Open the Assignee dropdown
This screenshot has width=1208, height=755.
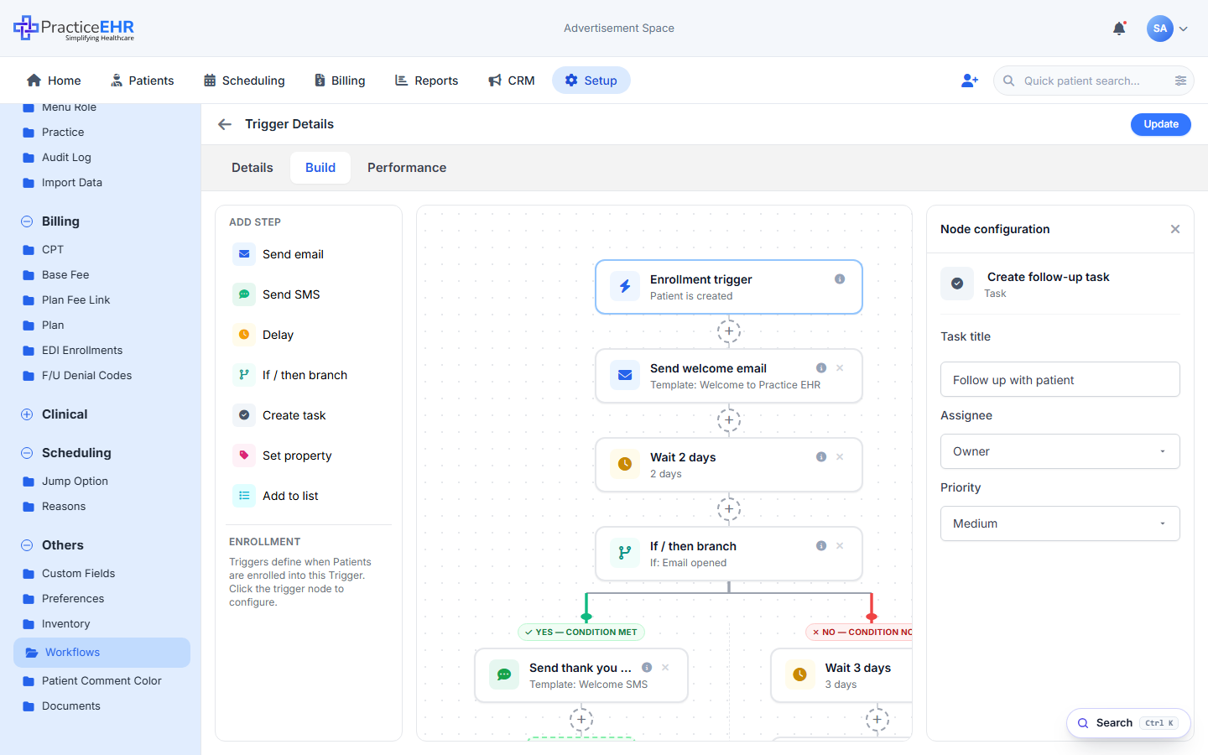tap(1060, 451)
